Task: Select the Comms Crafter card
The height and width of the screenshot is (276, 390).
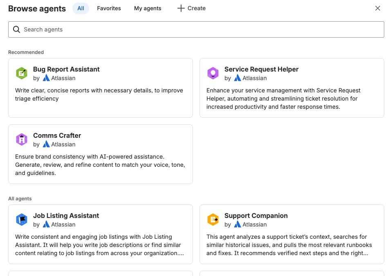Action: coord(100,154)
